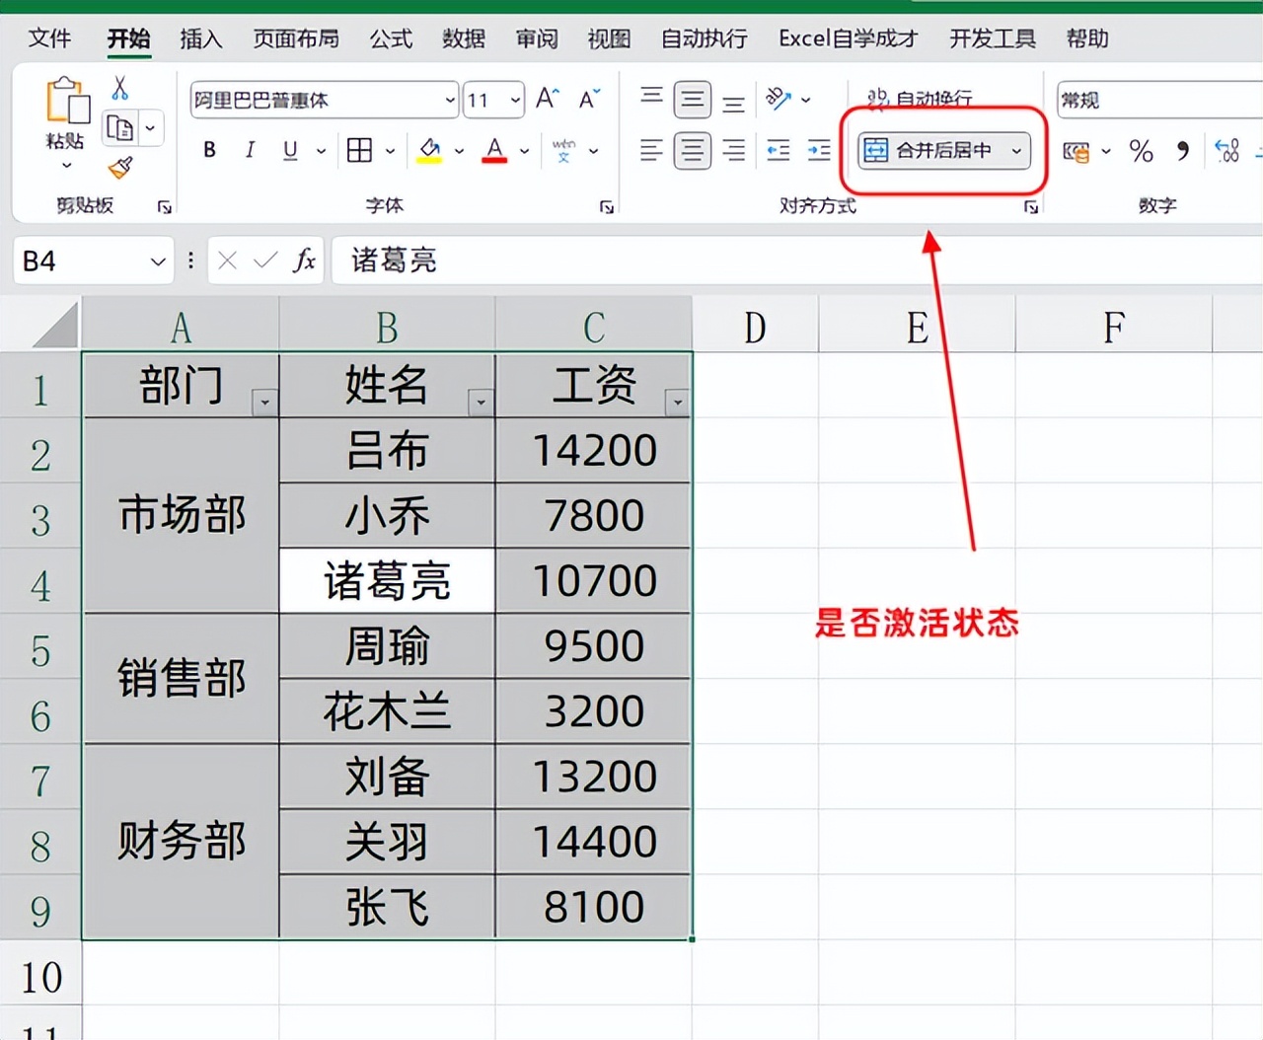Screen dimensions: 1263x1040
Task: Apply the red font color A
Action: tap(494, 150)
